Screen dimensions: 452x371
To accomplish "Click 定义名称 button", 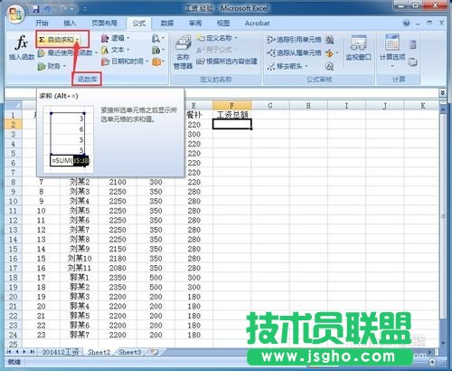I will [x=216, y=38].
